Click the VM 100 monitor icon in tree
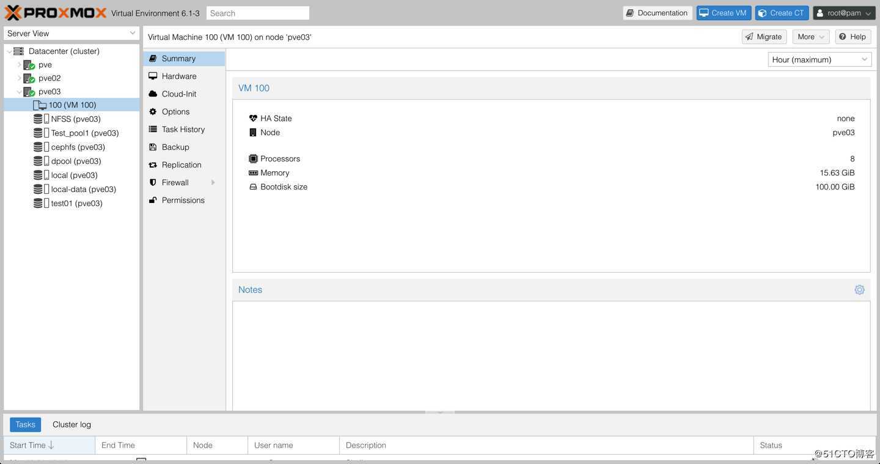Image resolution: width=880 pixels, height=464 pixels. click(x=40, y=105)
